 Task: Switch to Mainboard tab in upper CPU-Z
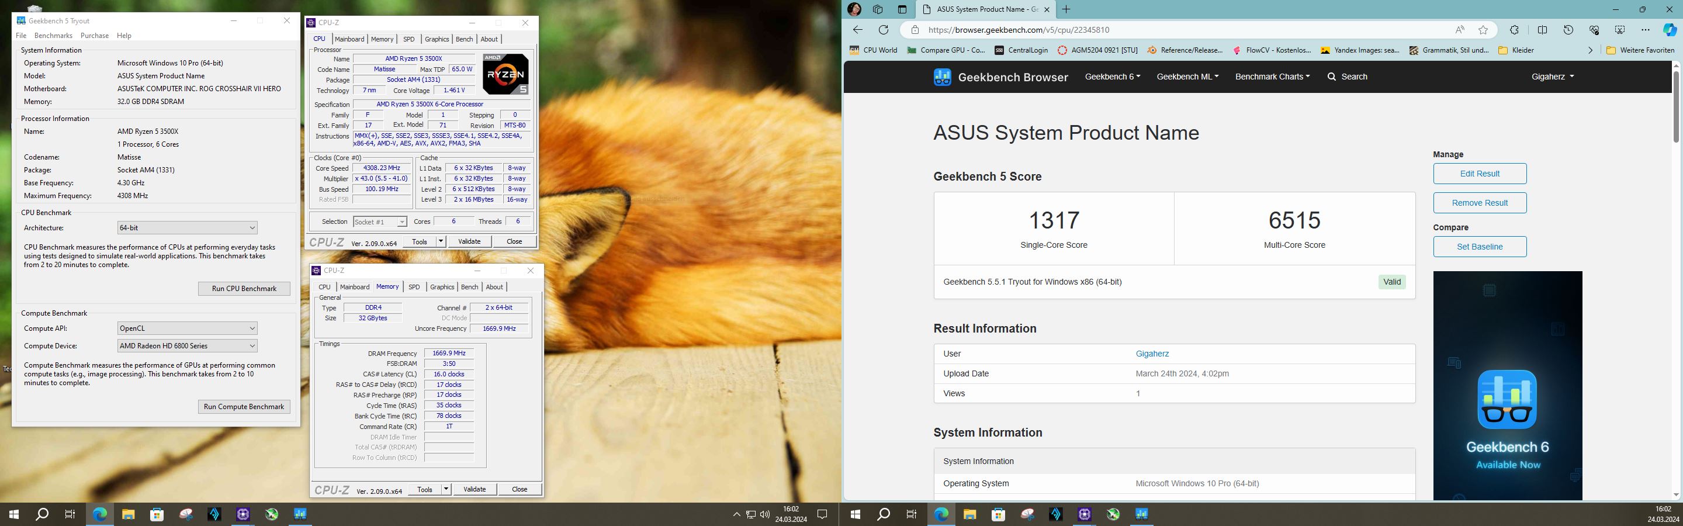[x=349, y=39]
